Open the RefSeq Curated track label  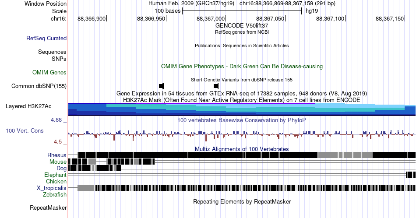pyautogui.click(x=46, y=38)
